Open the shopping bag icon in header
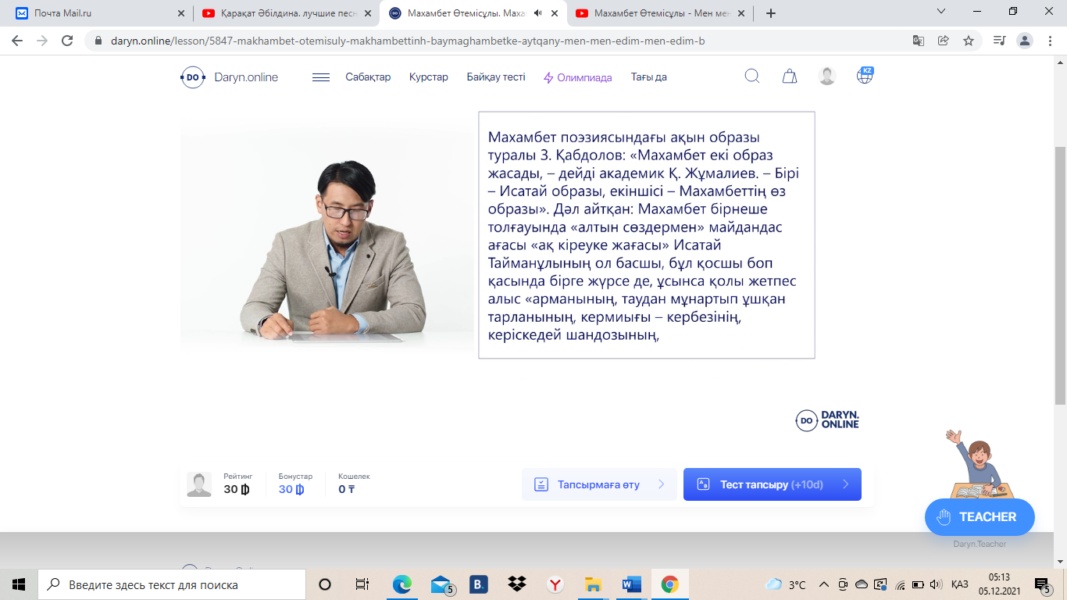Image resolution: width=1067 pixels, height=600 pixels. (x=790, y=76)
